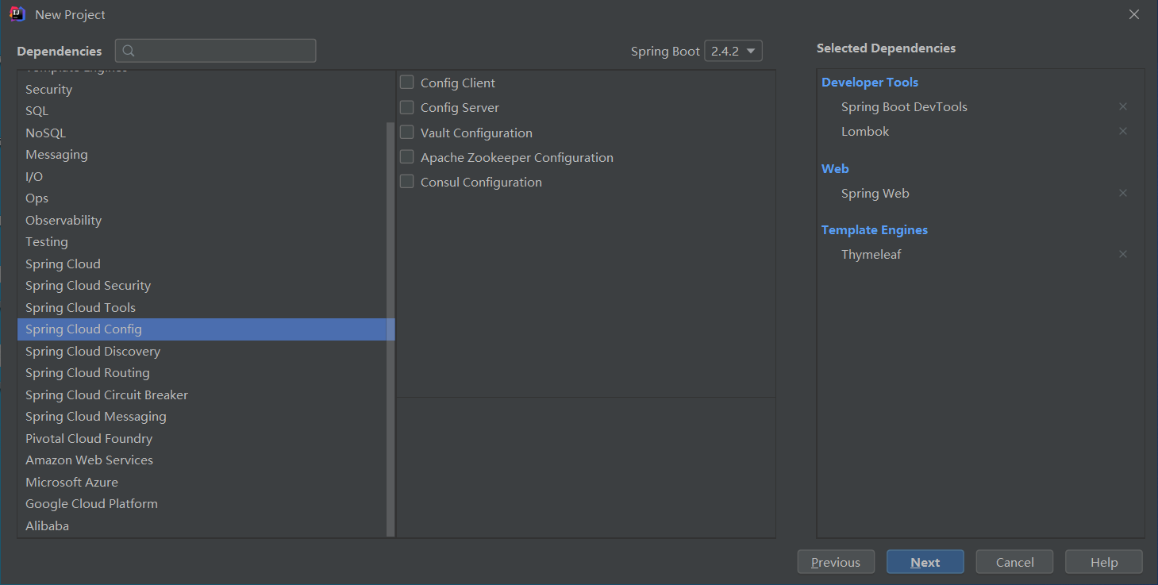This screenshot has width=1158, height=585.
Task: Proceed with the Next button
Action: coord(925,562)
